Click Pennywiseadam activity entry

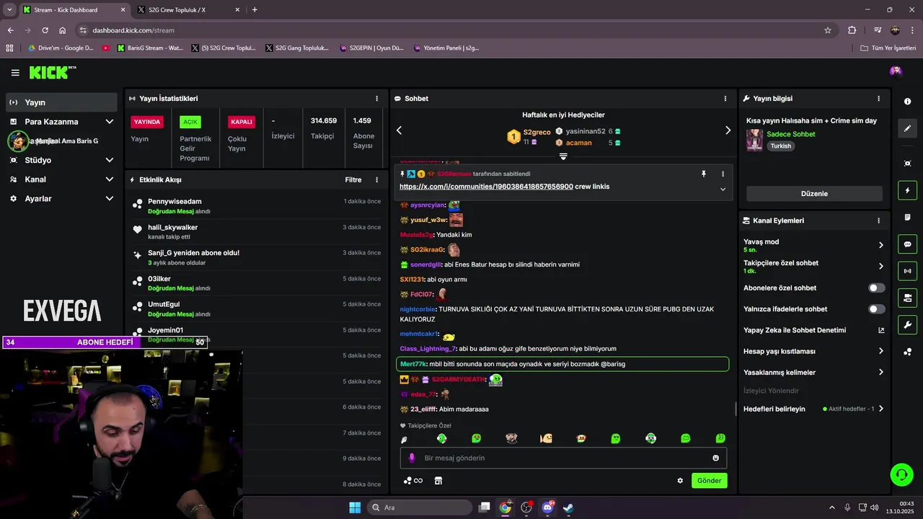[256, 206]
